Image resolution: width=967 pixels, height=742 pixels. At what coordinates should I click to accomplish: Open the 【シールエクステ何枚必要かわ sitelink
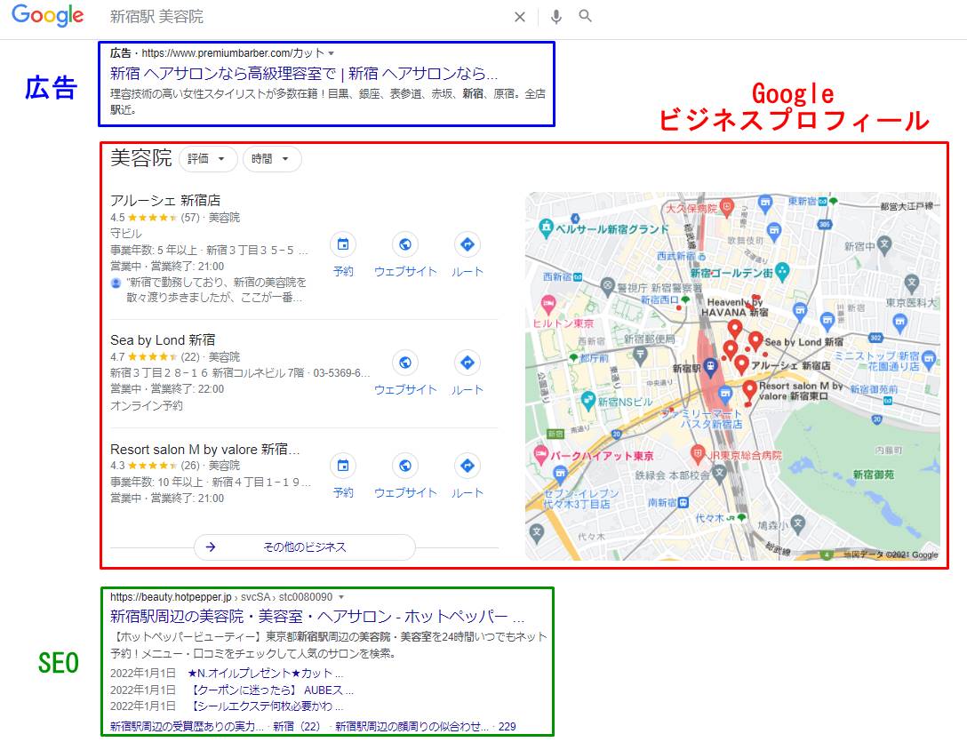tap(268, 706)
